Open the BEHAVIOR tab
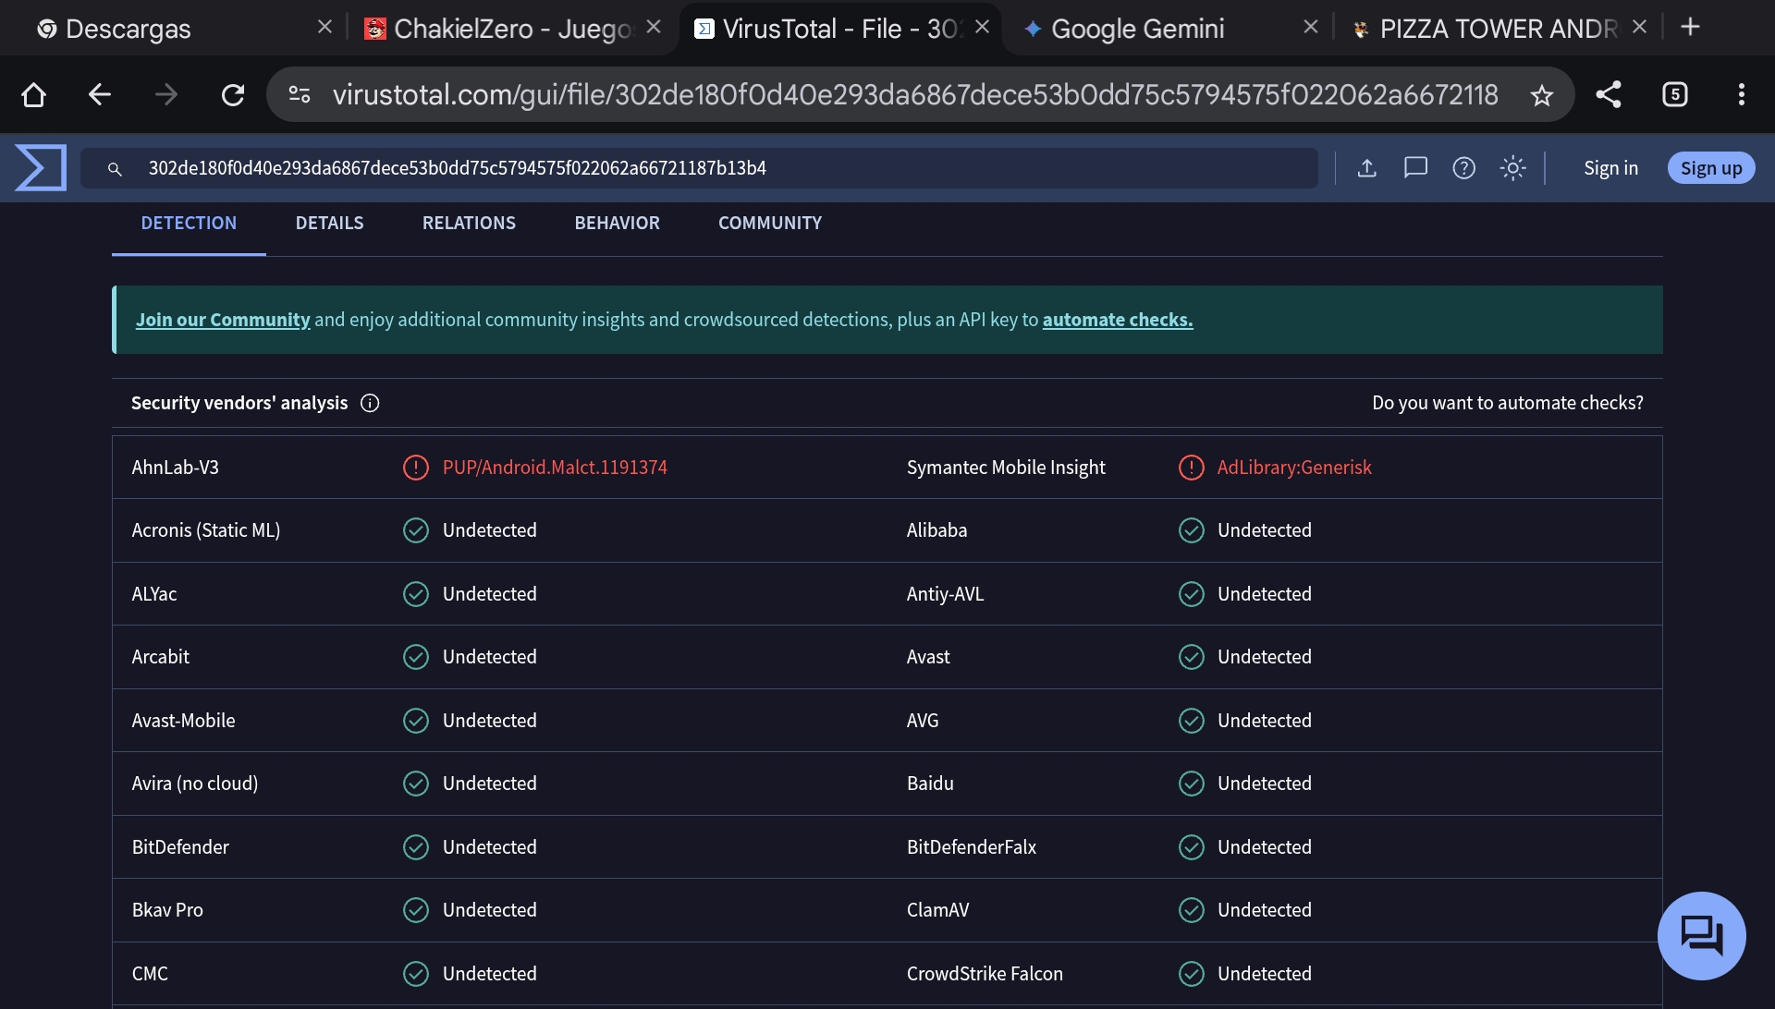Viewport: 1775px width, 1009px height. click(617, 223)
